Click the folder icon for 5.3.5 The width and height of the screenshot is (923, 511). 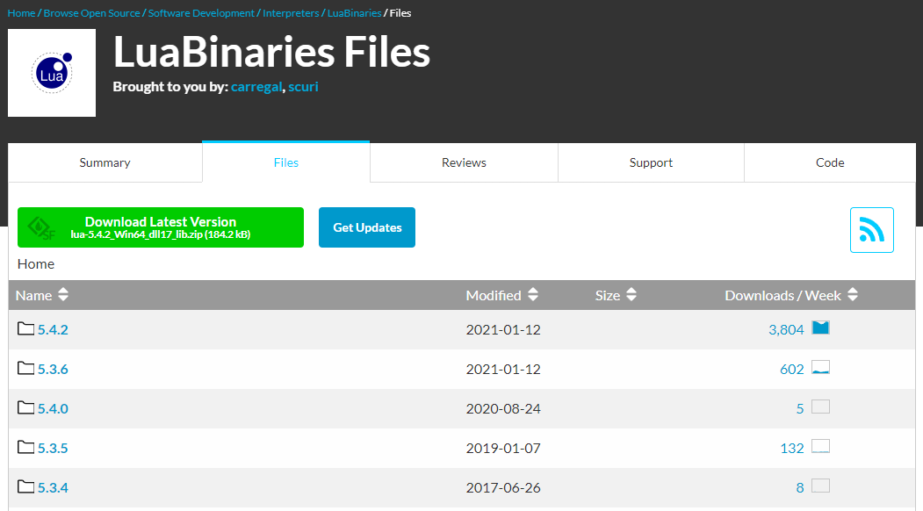(x=25, y=447)
